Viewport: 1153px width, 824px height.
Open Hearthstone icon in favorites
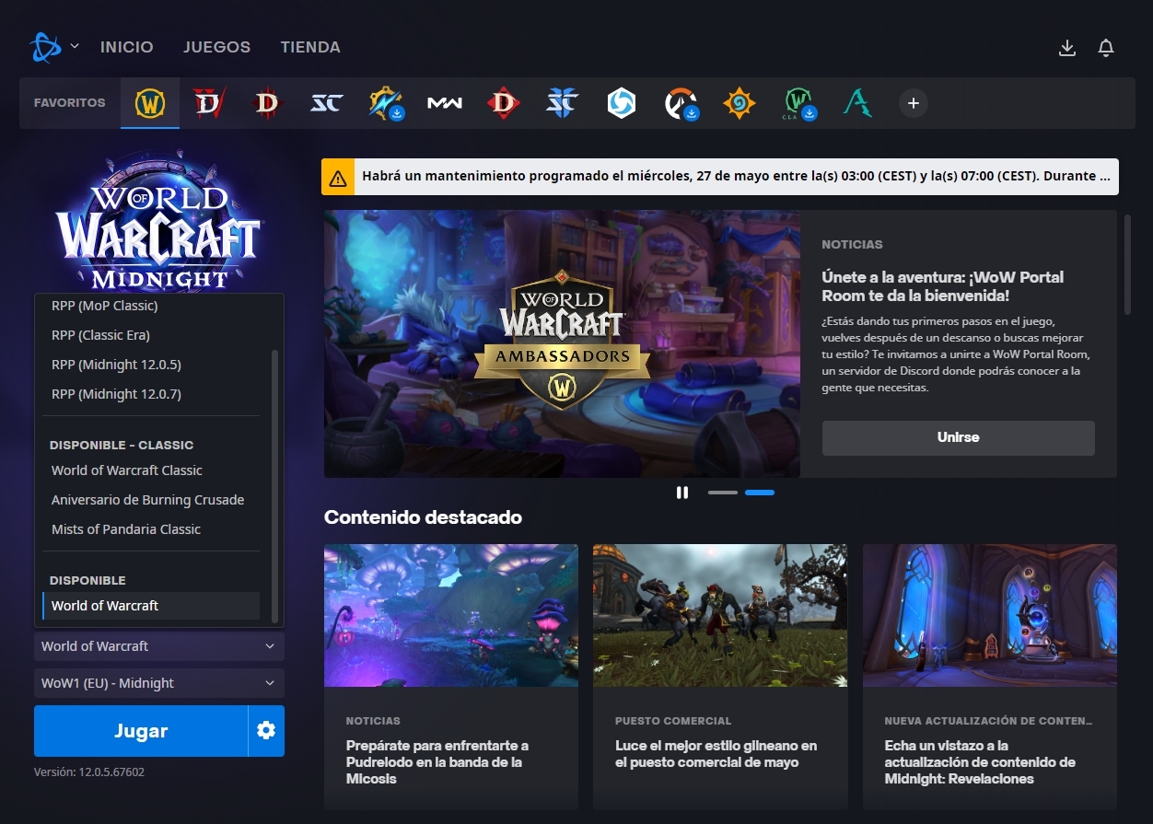739,103
